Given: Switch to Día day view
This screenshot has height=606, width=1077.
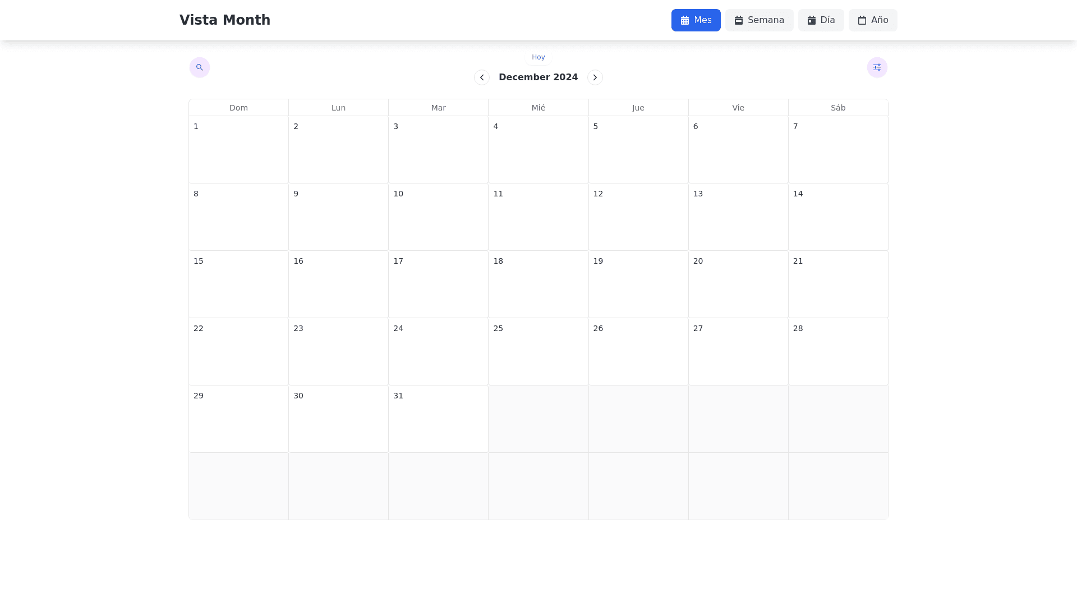Looking at the screenshot, I should (821, 20).
